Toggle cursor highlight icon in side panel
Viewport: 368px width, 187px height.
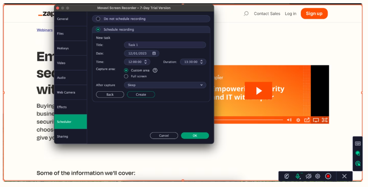tap(358, 154)
